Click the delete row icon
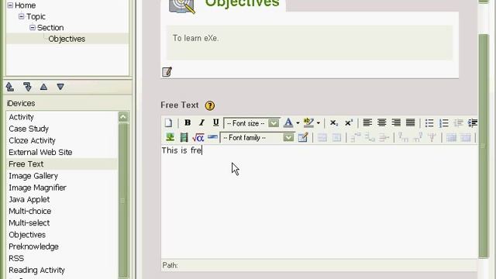 (x=384, y=137)
